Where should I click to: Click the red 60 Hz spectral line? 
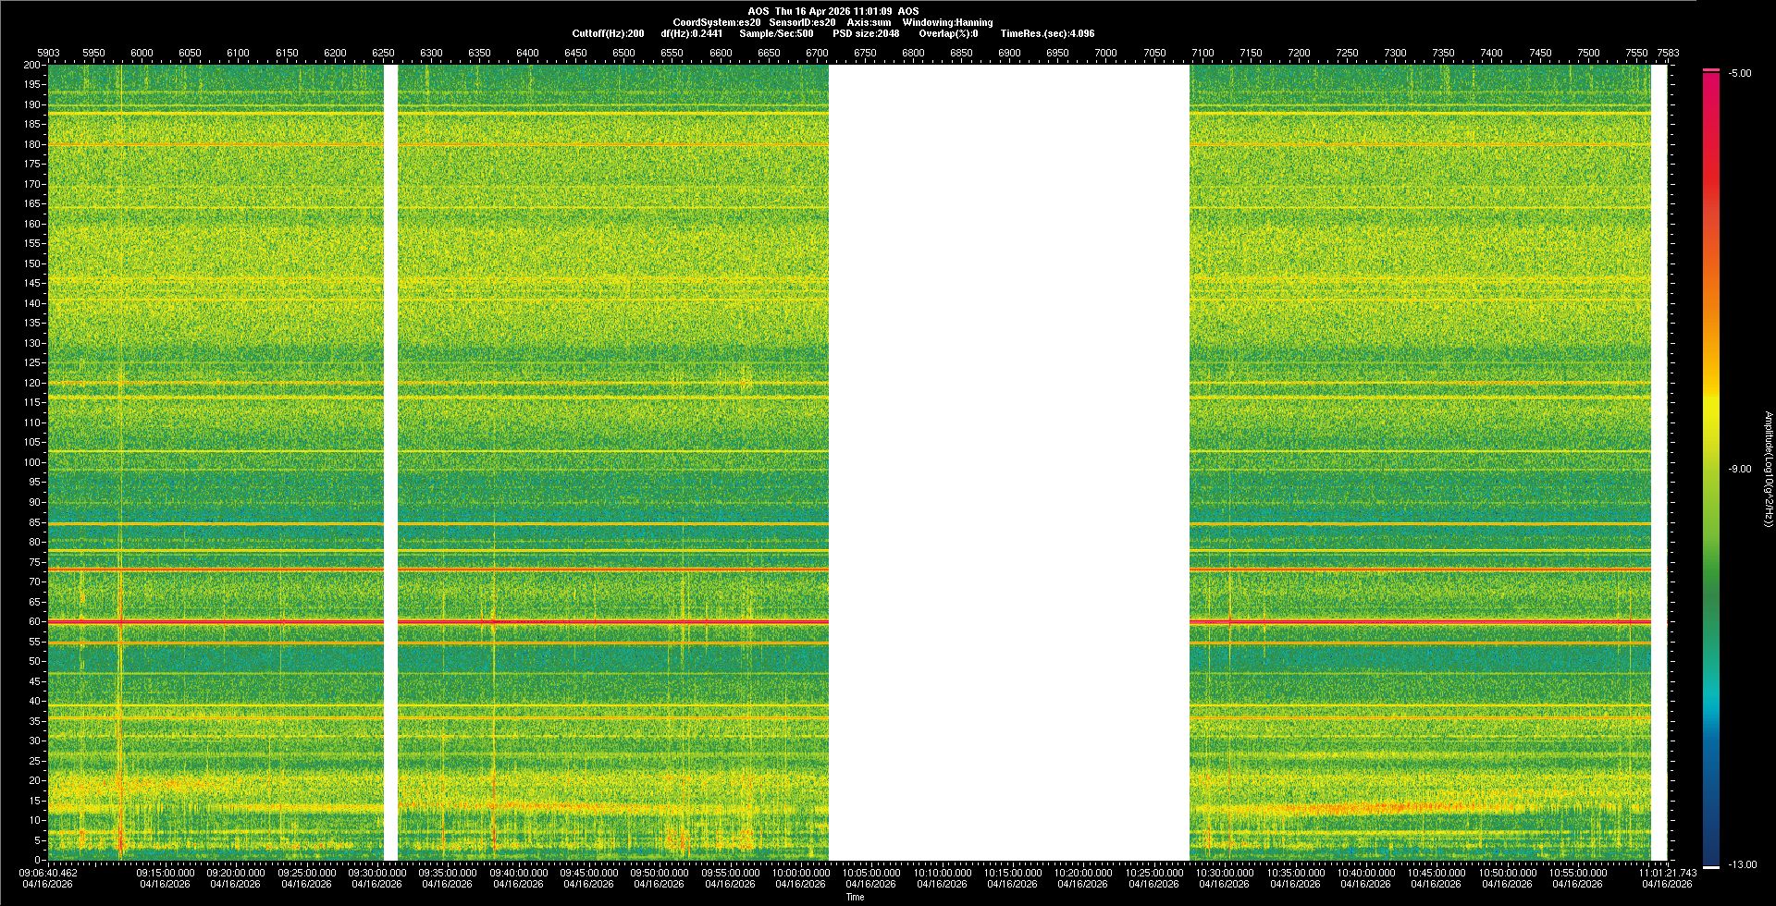tap(610, 621)
